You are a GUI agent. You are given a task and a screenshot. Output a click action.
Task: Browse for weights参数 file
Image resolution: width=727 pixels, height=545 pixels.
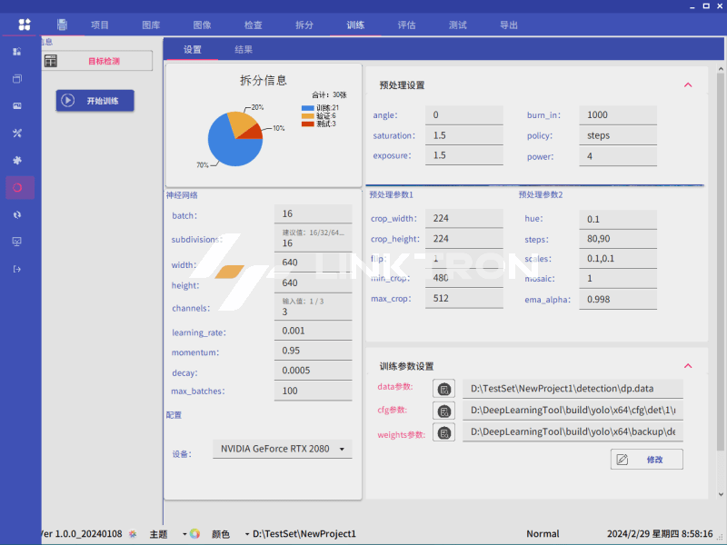(443, 433)
